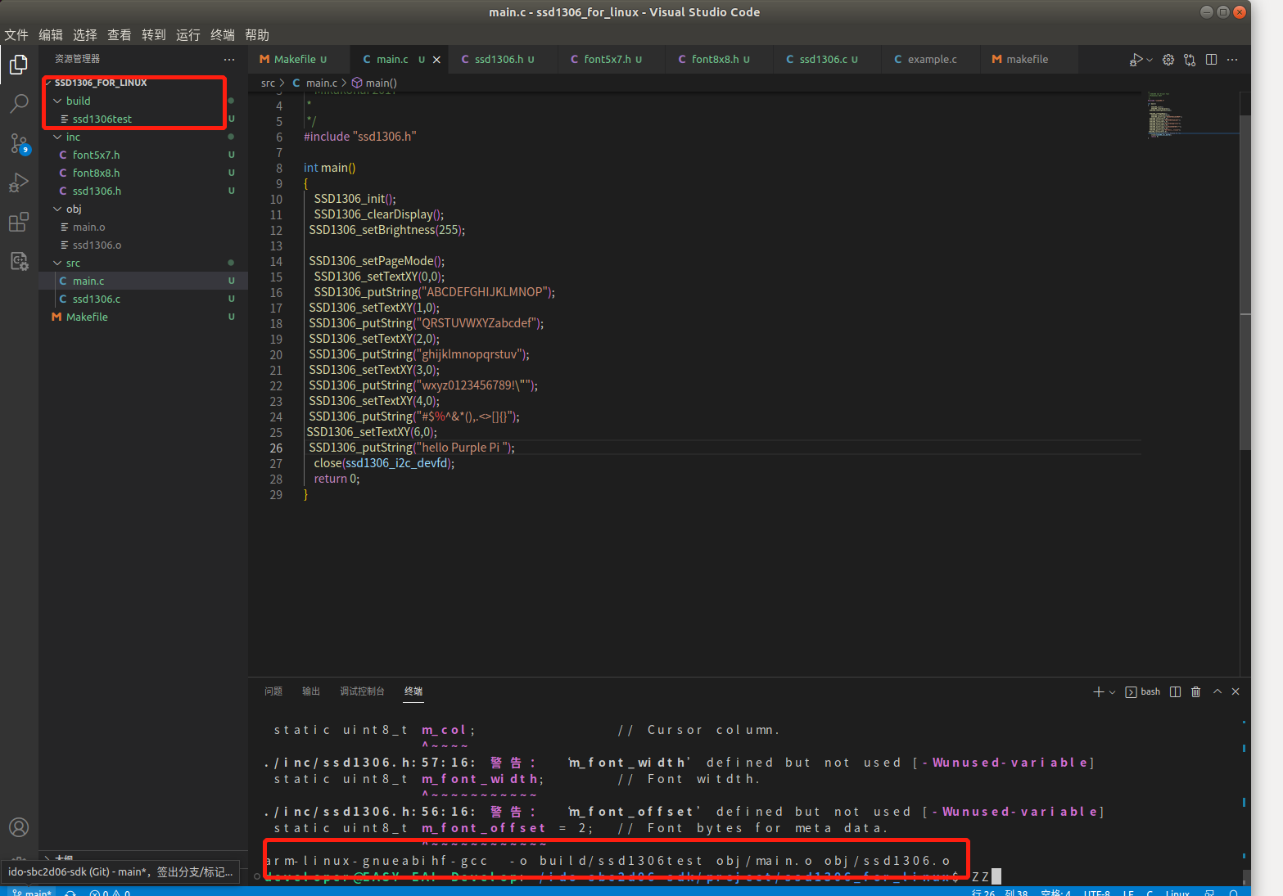
Task: Close the bottom panel
Action: 1236,691
